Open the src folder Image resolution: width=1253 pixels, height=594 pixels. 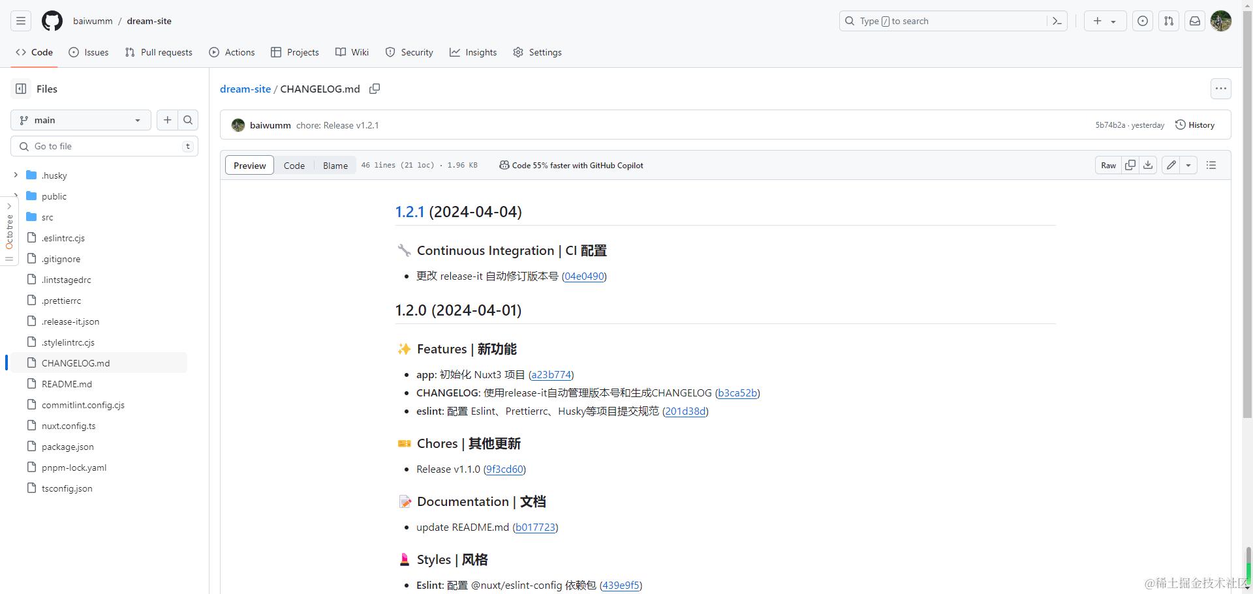pos(48,217)
